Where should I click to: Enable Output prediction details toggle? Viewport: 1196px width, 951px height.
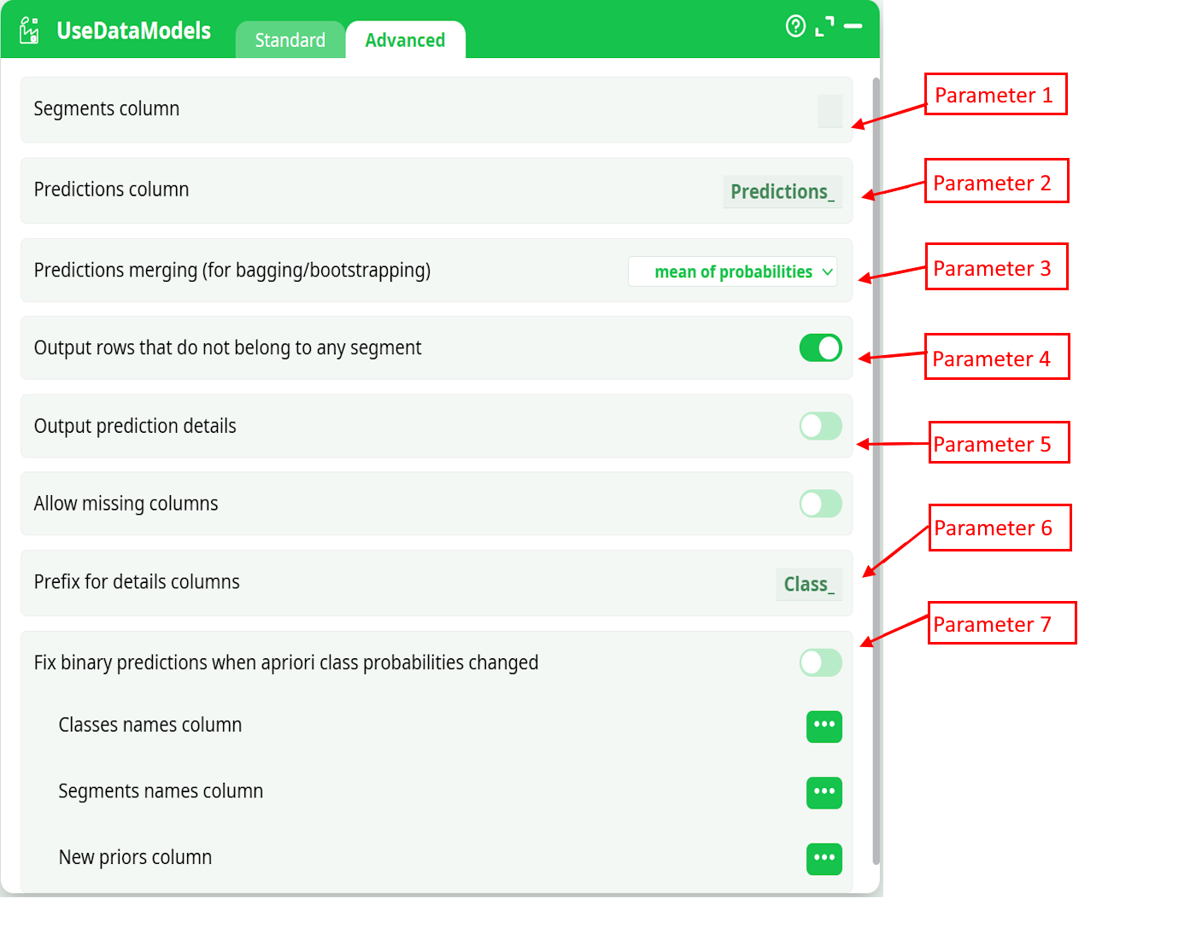click(x=820, y=426)
